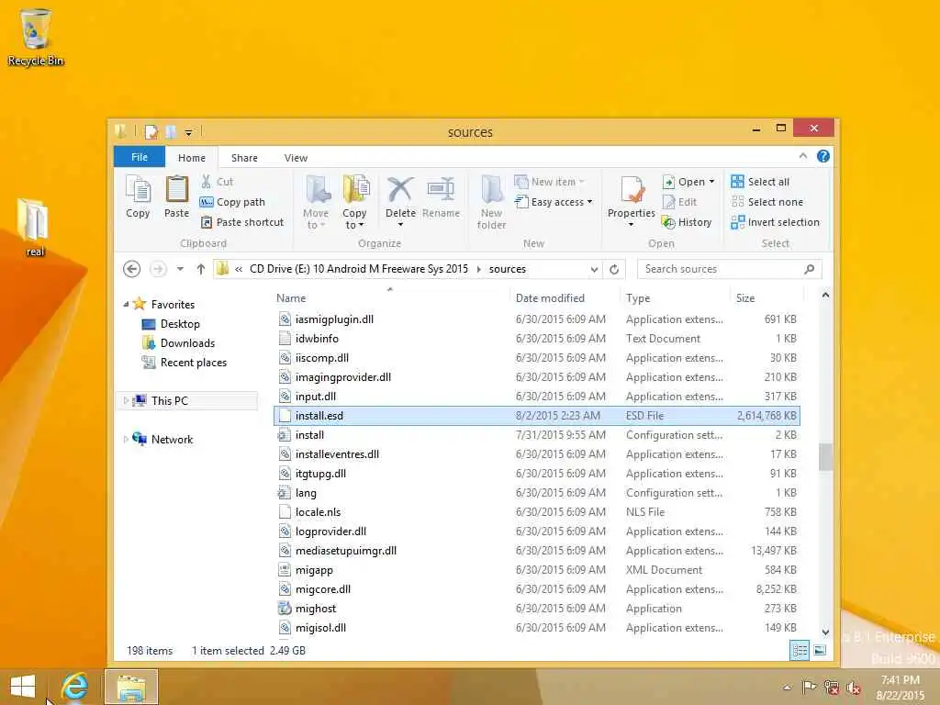The width and height of the screenshot is (940, 705).
Task: Open the address bar history dropdown
Action: coord(594,269)
